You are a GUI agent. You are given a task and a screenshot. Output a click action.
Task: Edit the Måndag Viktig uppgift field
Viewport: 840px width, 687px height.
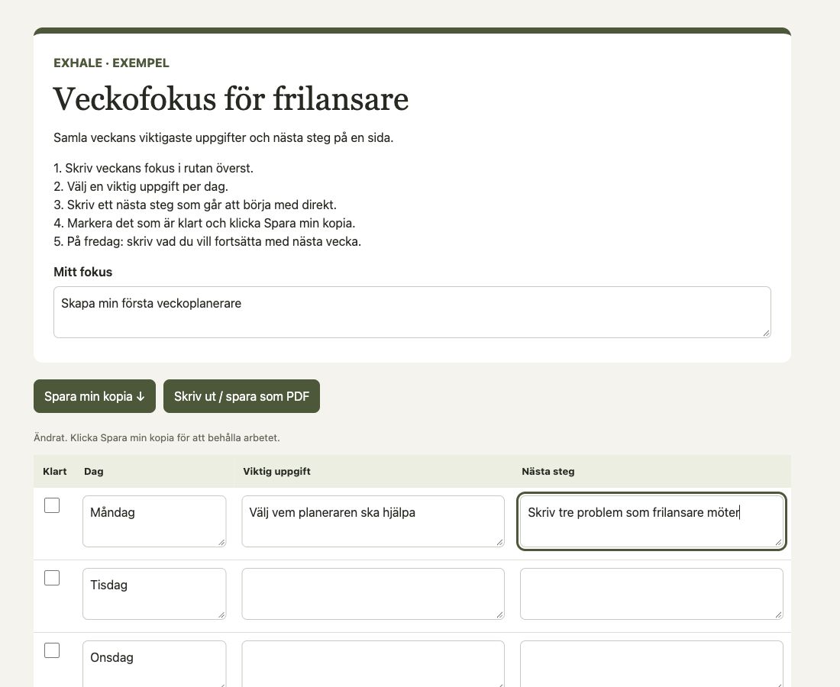(x=373, y=521)
